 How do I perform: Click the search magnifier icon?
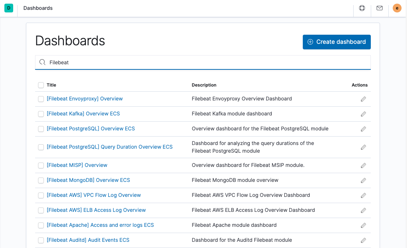(42, 62)
